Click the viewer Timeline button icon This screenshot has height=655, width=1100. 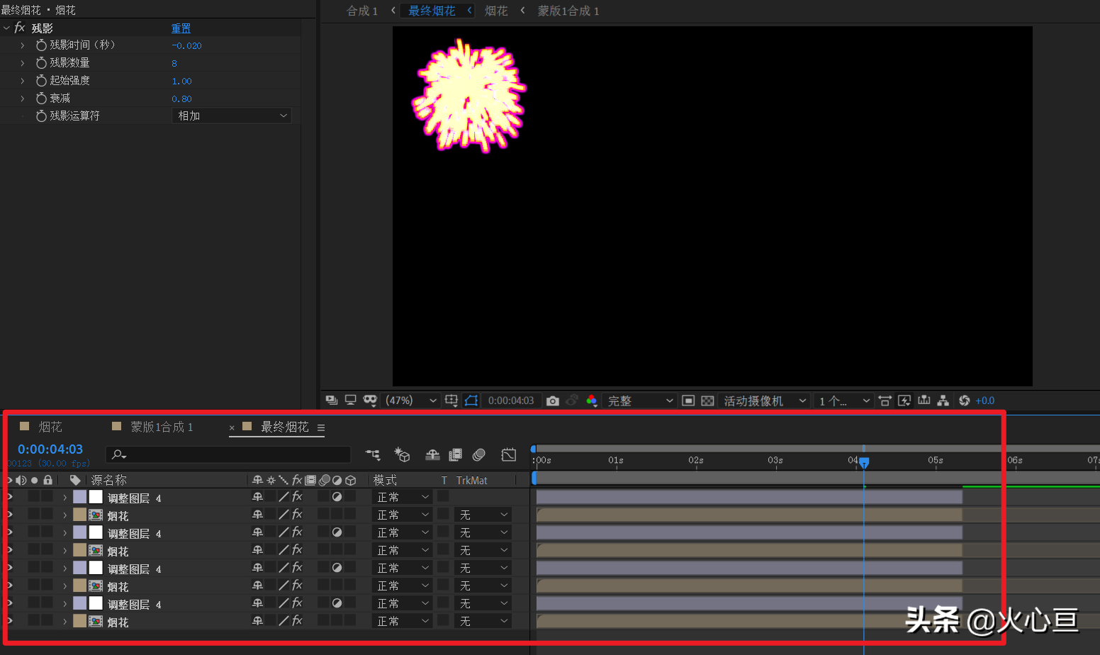tap(924, 401)
